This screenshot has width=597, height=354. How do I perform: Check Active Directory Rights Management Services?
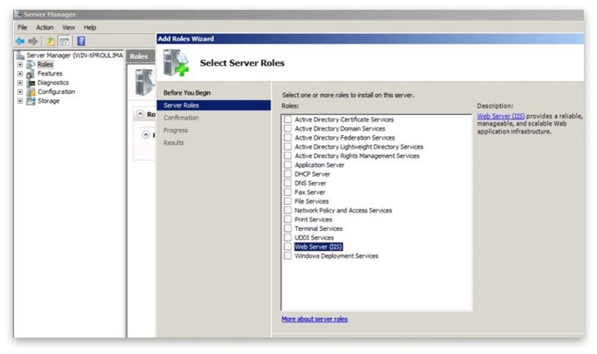click(x=288, y=155)
